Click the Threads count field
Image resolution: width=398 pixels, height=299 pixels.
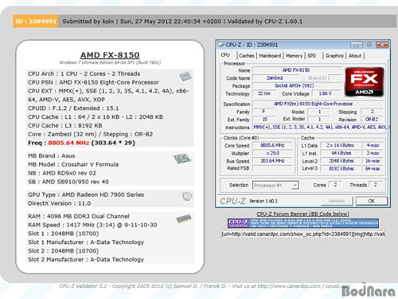tap(377, 185)
